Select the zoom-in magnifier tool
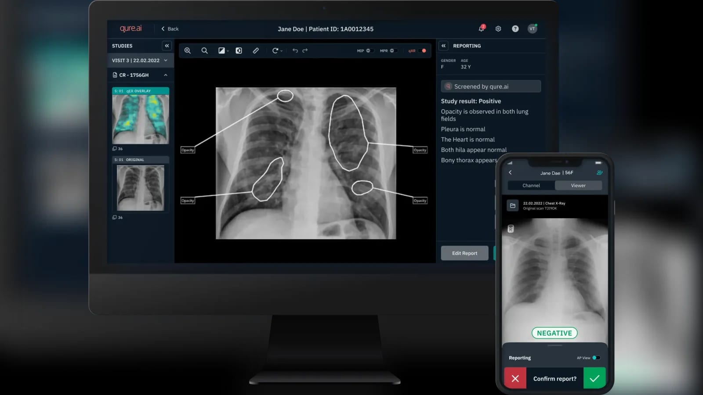Viewport: 703px width, 395px height. (188, 50)
